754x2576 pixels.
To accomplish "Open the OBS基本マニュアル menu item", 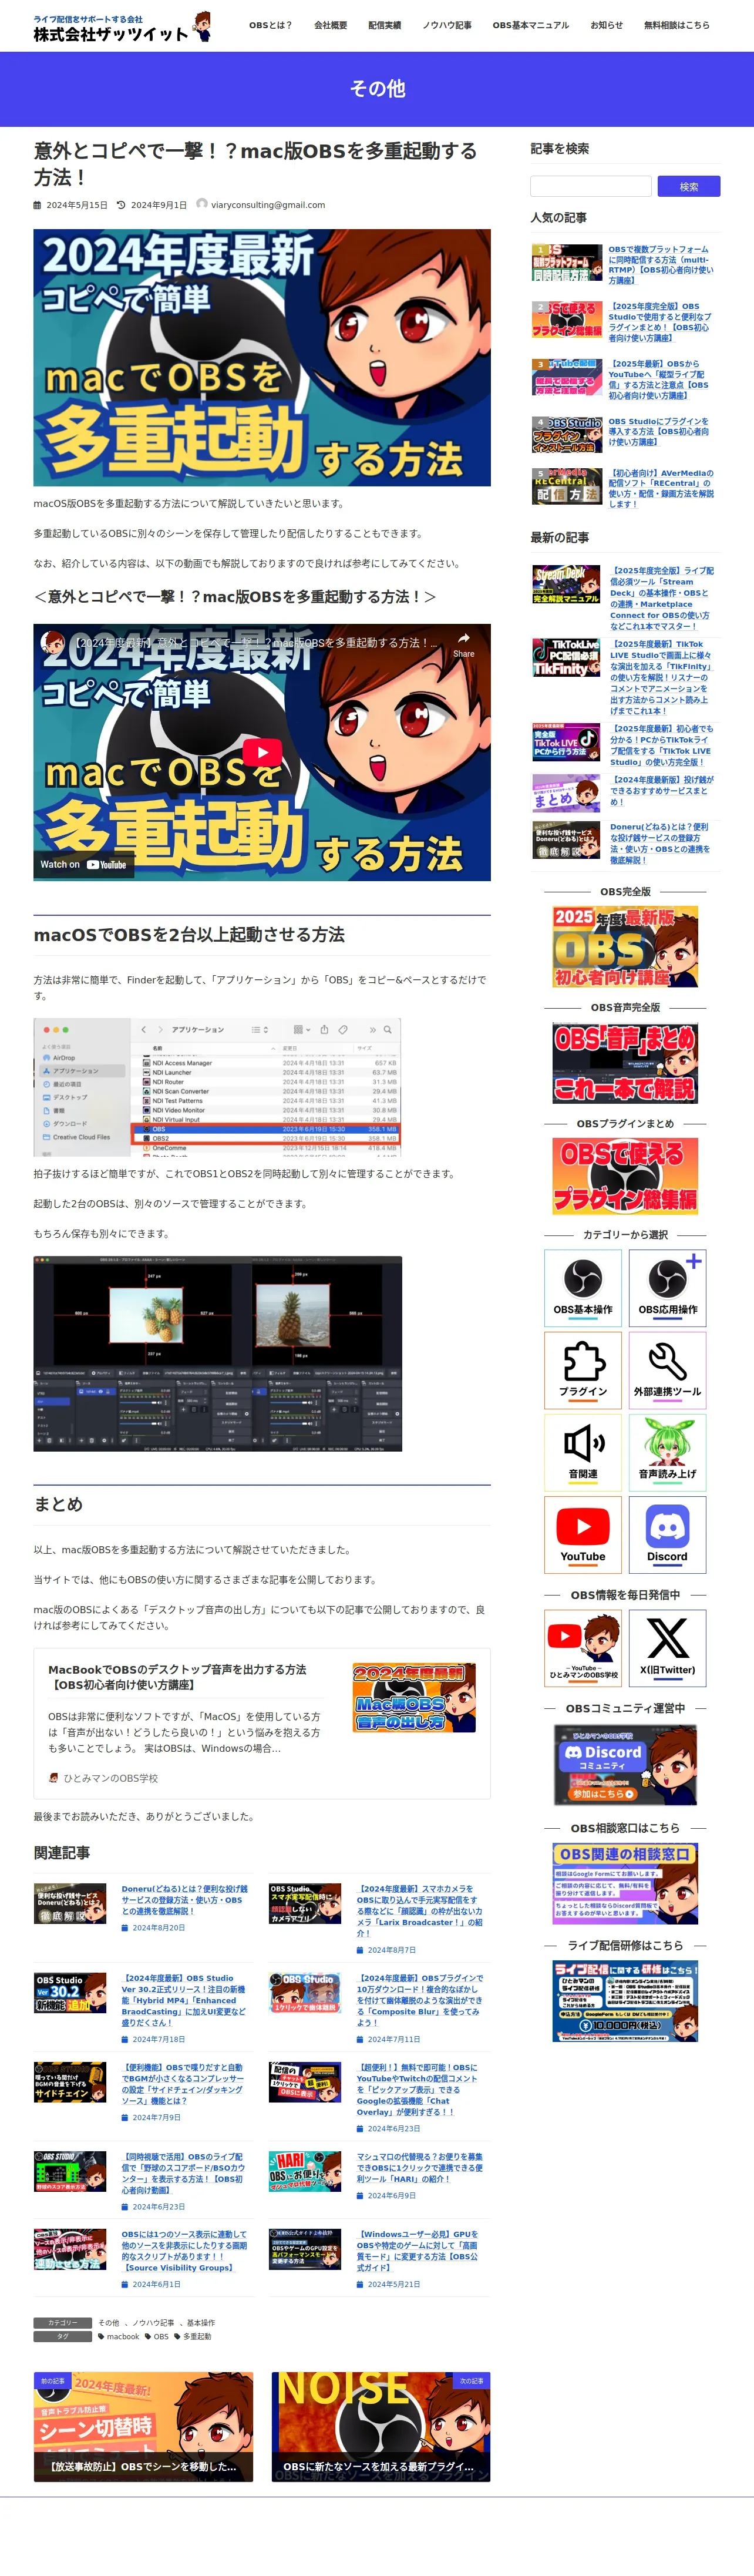I will click(530, 25).
